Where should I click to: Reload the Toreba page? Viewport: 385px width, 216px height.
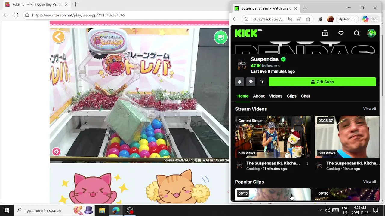pos(16,15)
